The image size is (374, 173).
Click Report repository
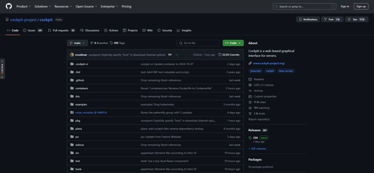pyautogui.click(x=259, y=119)
